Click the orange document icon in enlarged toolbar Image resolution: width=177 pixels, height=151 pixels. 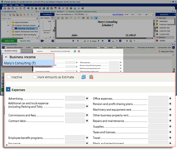coord(91,77)
